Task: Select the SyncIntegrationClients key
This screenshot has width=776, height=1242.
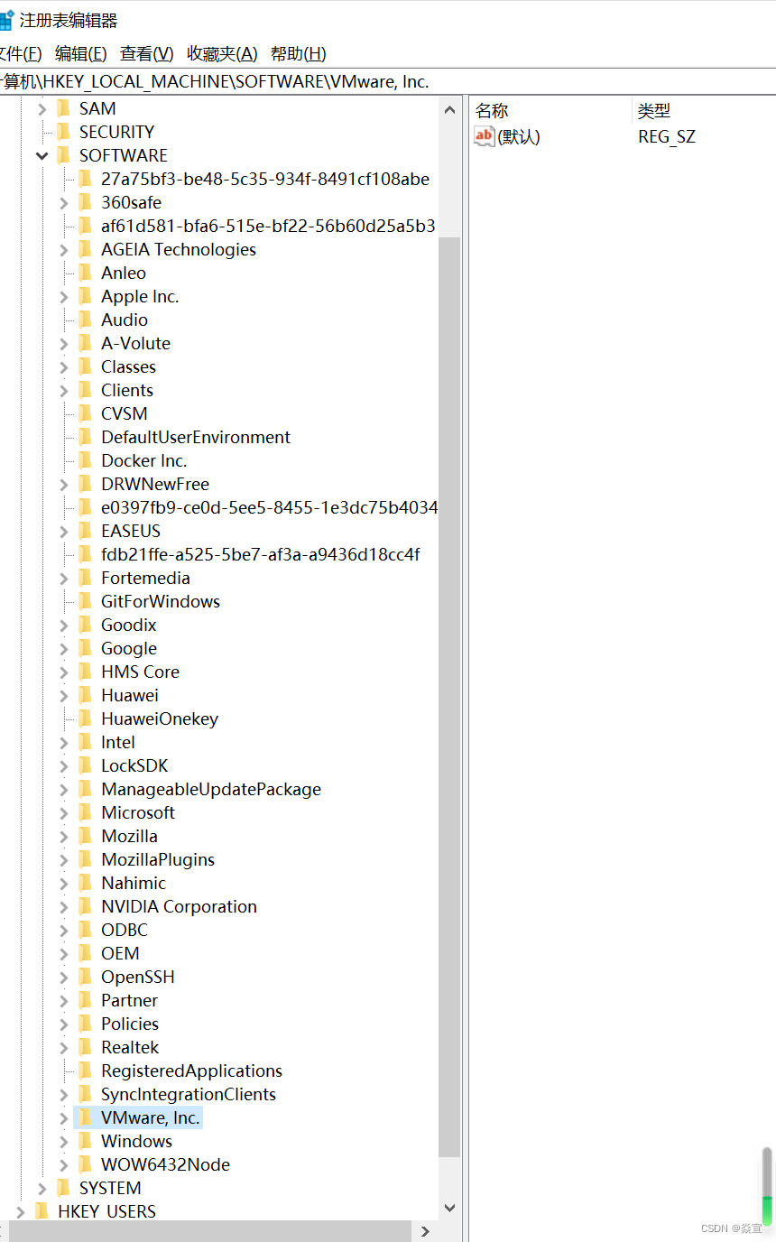Action: [x=189, y=1094]
